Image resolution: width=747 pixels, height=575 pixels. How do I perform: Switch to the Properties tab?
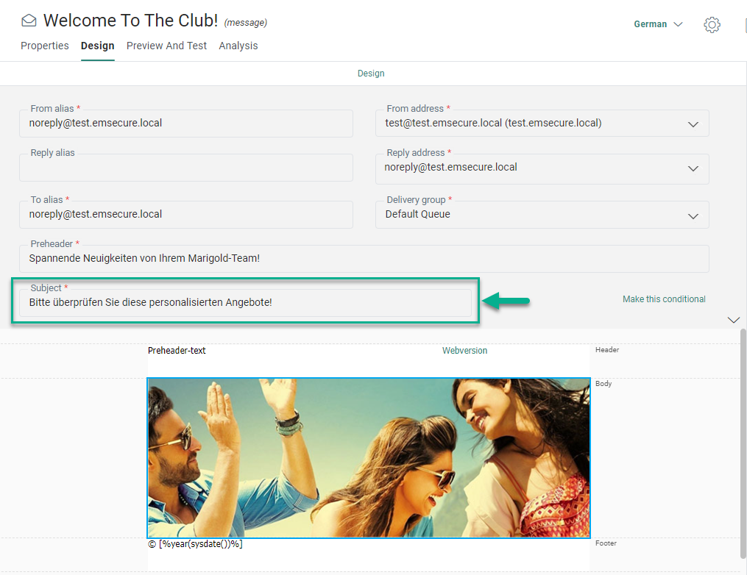pyautogui.click(x=45, y=46)
